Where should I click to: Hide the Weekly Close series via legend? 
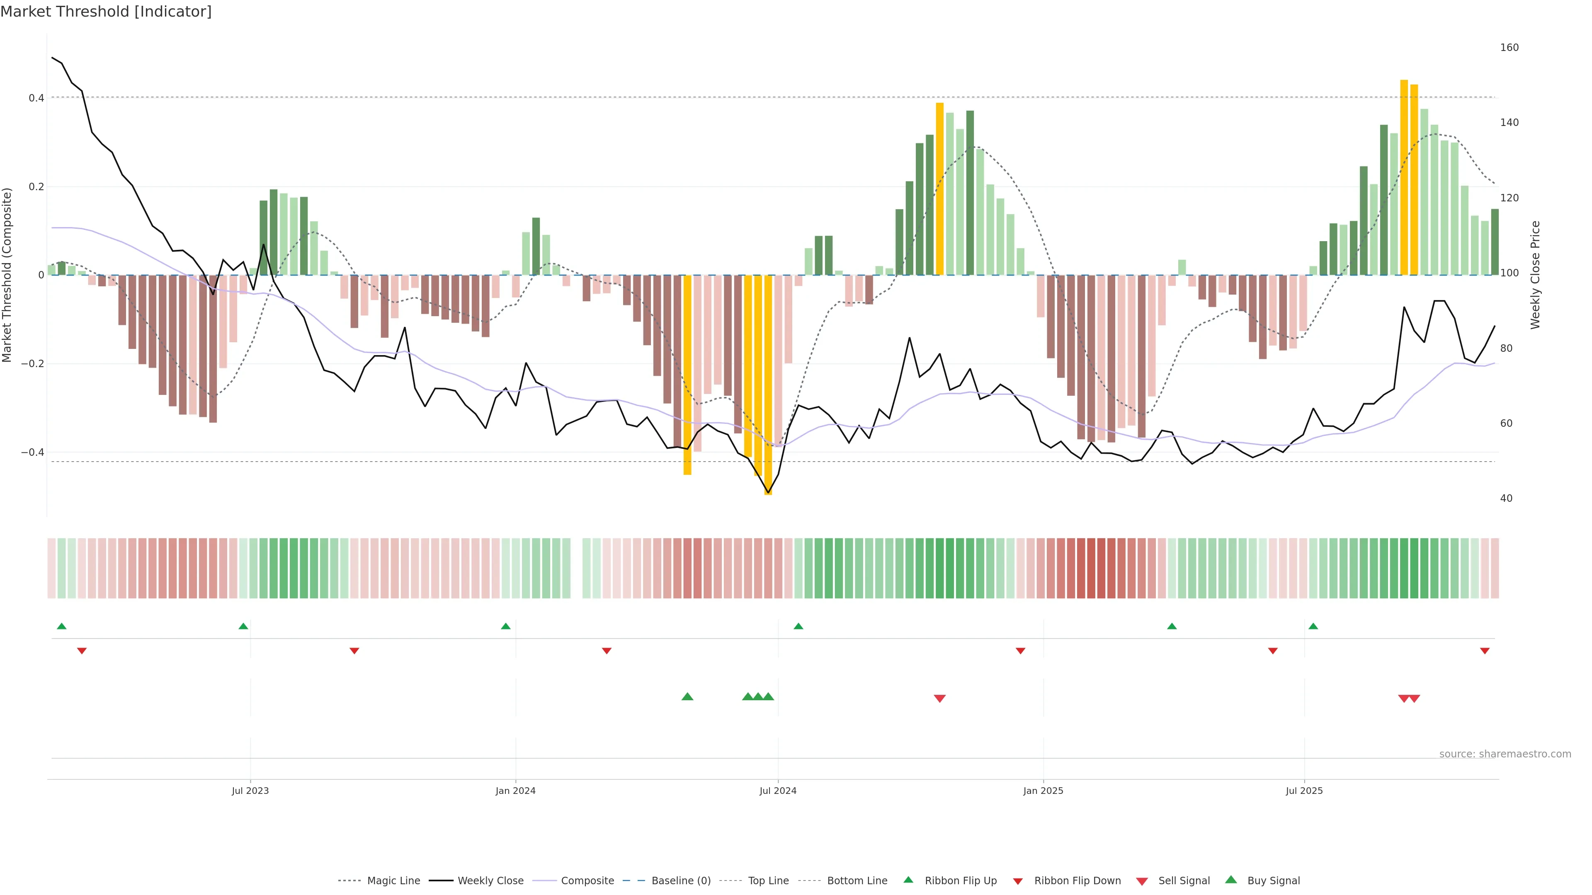coord(490,881)
